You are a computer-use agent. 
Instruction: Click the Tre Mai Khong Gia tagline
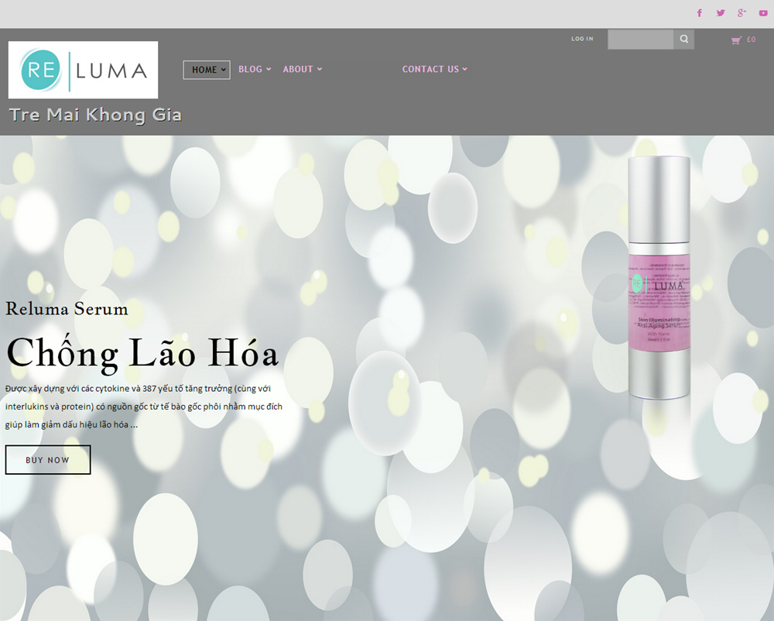coord(95,115)
